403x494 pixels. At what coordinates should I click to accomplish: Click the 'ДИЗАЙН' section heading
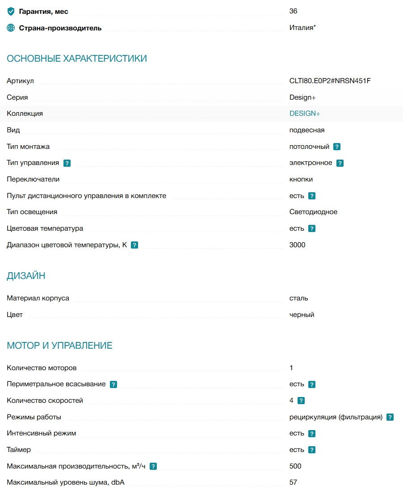26,275
